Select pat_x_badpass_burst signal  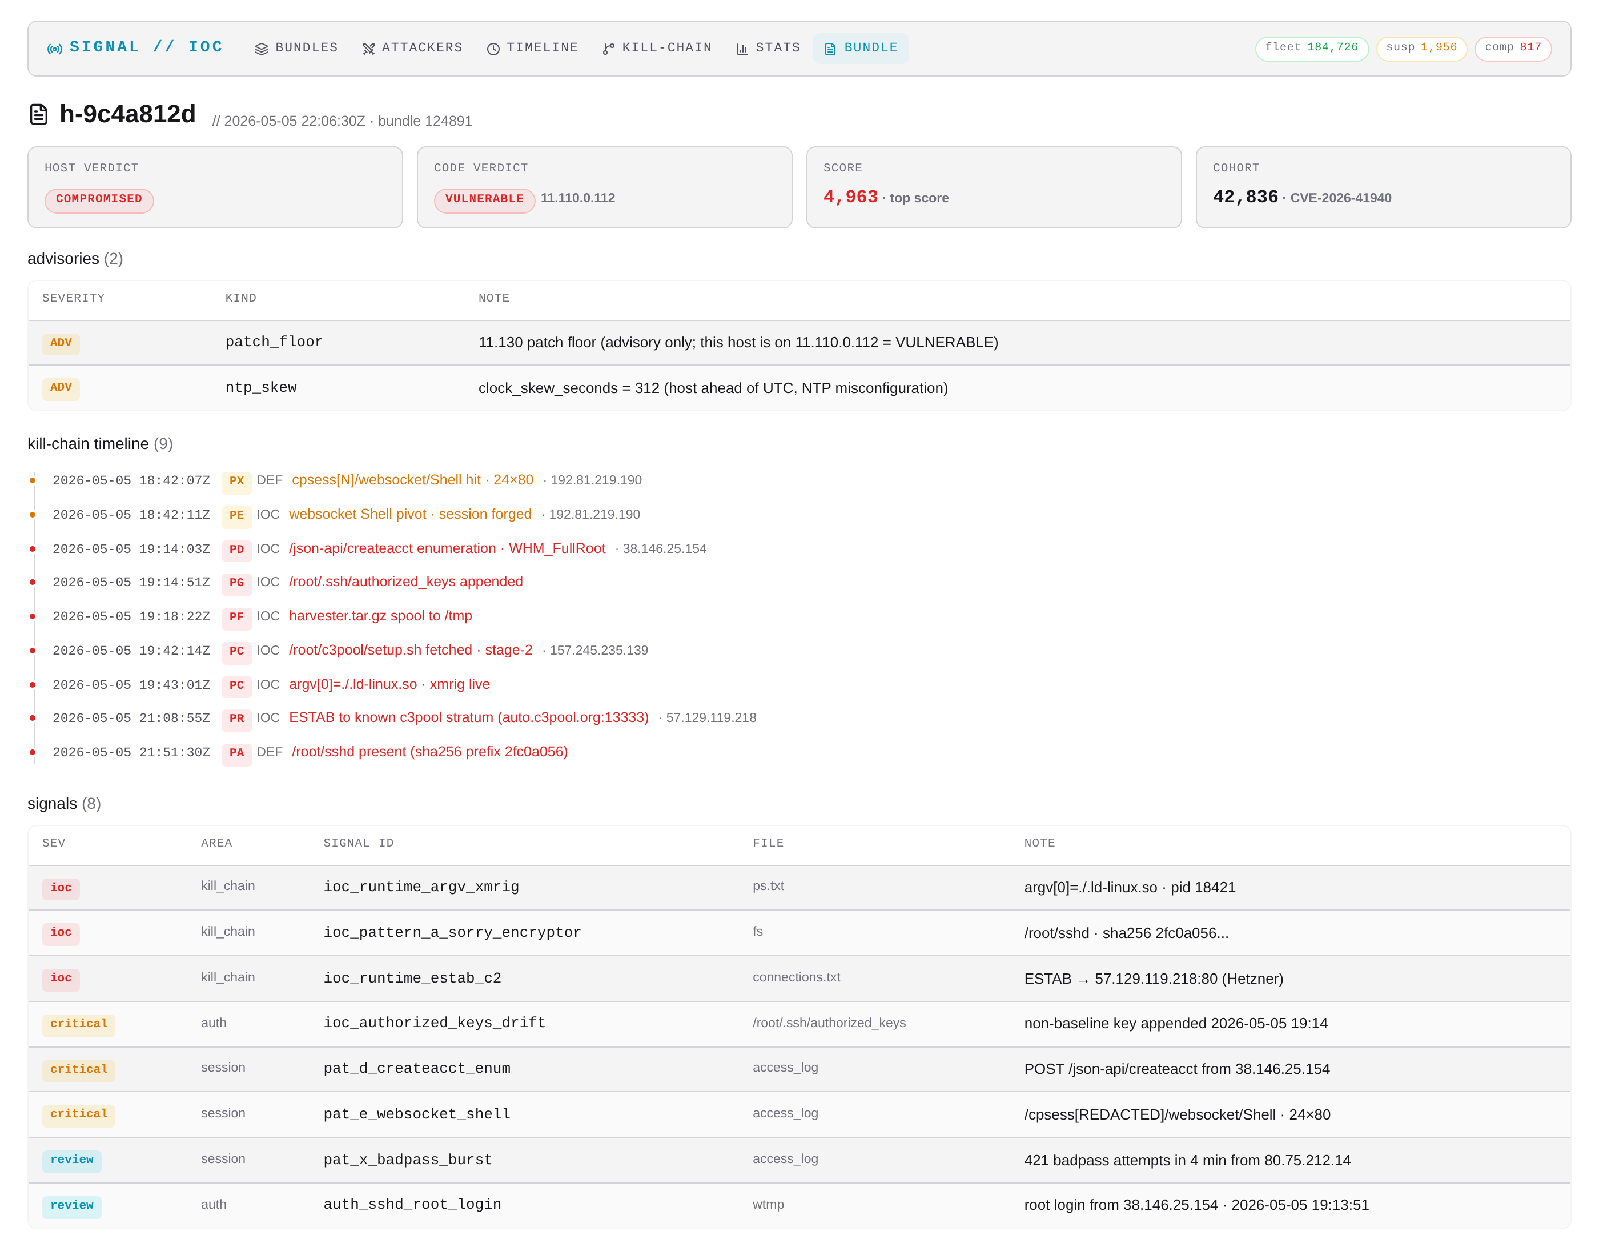(799, 1160)
